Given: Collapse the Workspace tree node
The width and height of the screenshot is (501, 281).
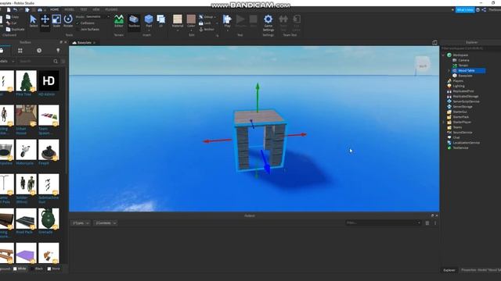Looking at the screenshot, I should (444, 55).
